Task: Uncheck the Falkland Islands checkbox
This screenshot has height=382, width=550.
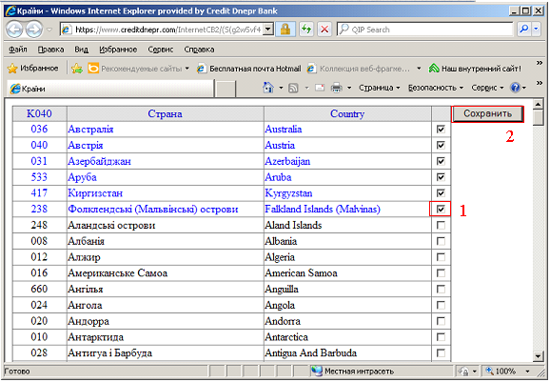Action: coord(441,210)
